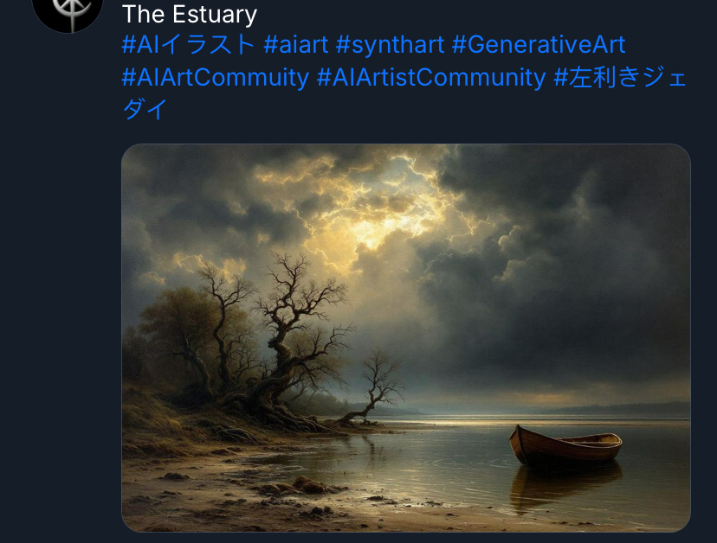
Task: Open the attached estuary painting image
Action: pos(406,338)
